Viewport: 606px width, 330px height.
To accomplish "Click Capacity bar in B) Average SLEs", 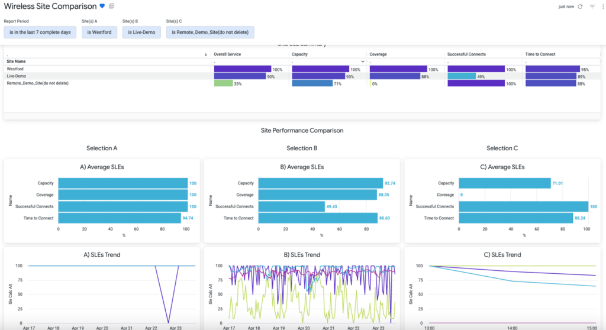I will (320, 183).
